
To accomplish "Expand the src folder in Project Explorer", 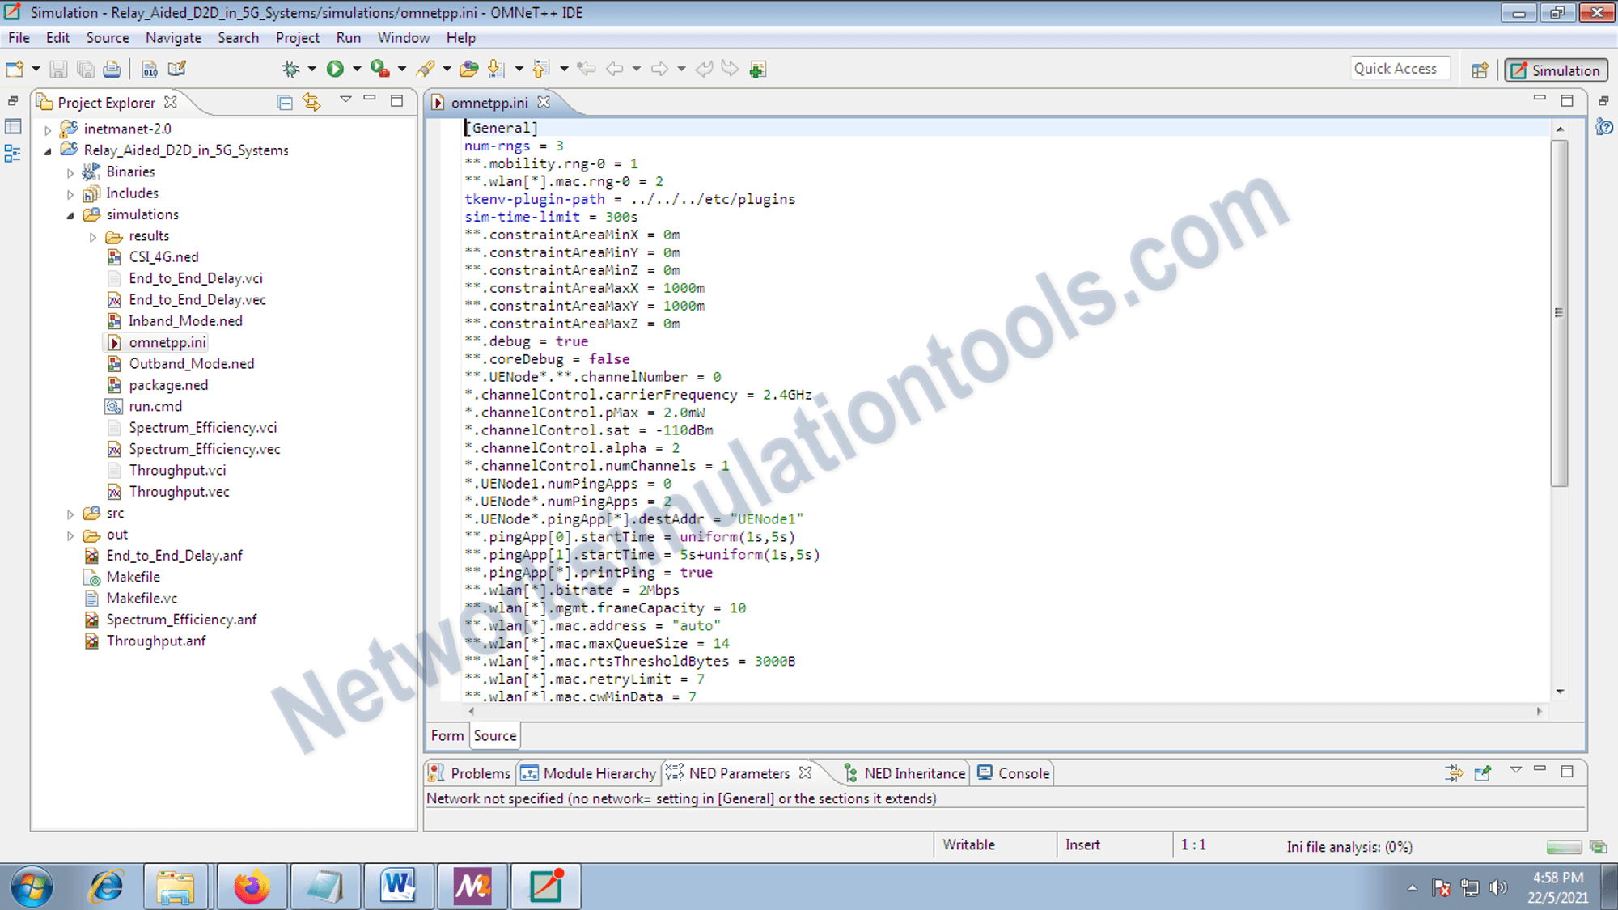I will [70, 513].
